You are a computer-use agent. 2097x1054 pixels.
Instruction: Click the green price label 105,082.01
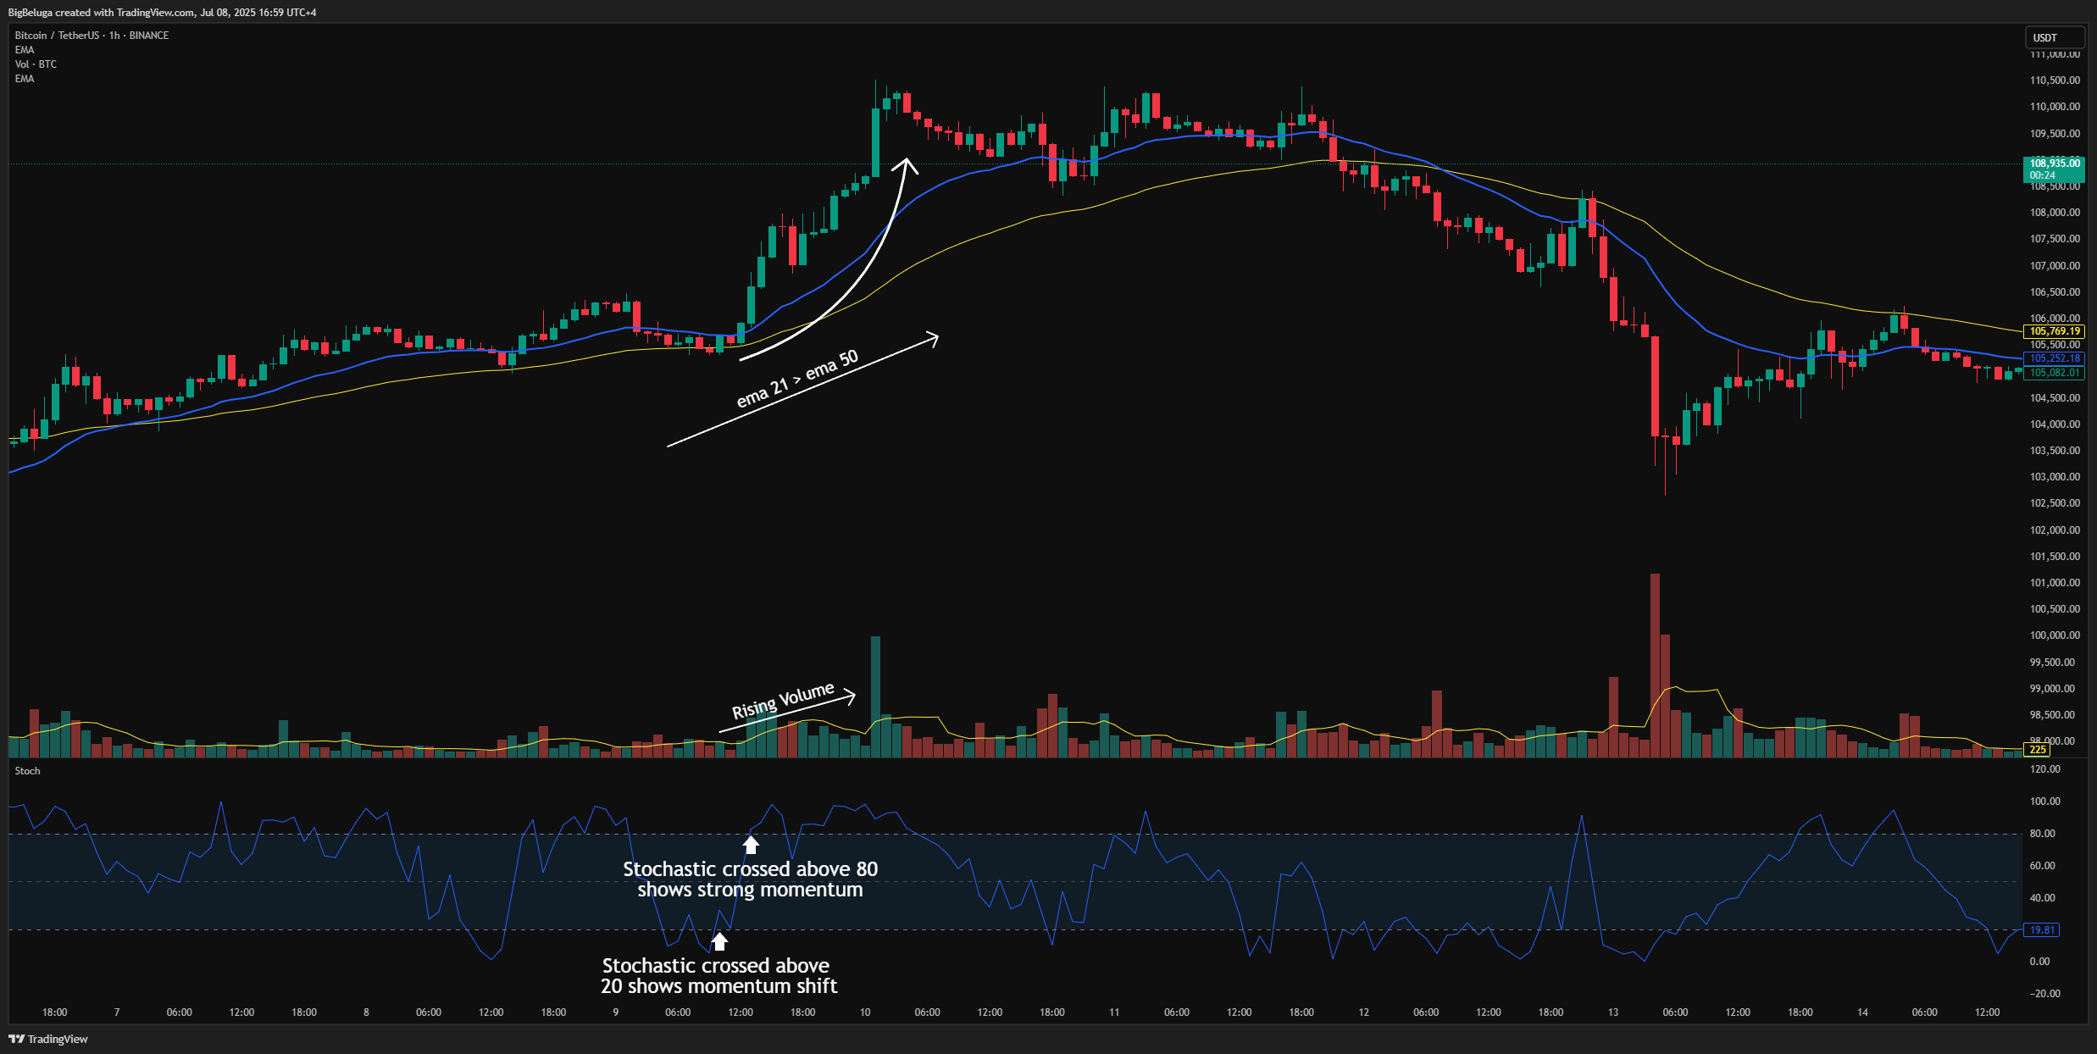2054,373
